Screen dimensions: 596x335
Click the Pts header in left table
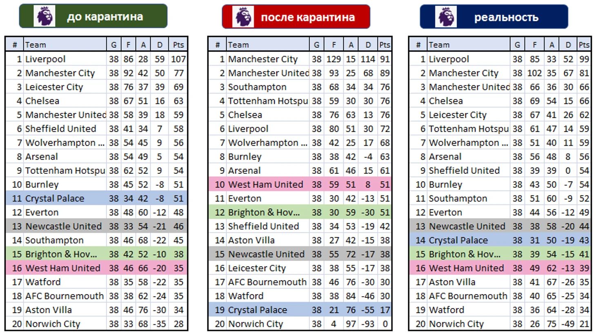coord(178,44)
